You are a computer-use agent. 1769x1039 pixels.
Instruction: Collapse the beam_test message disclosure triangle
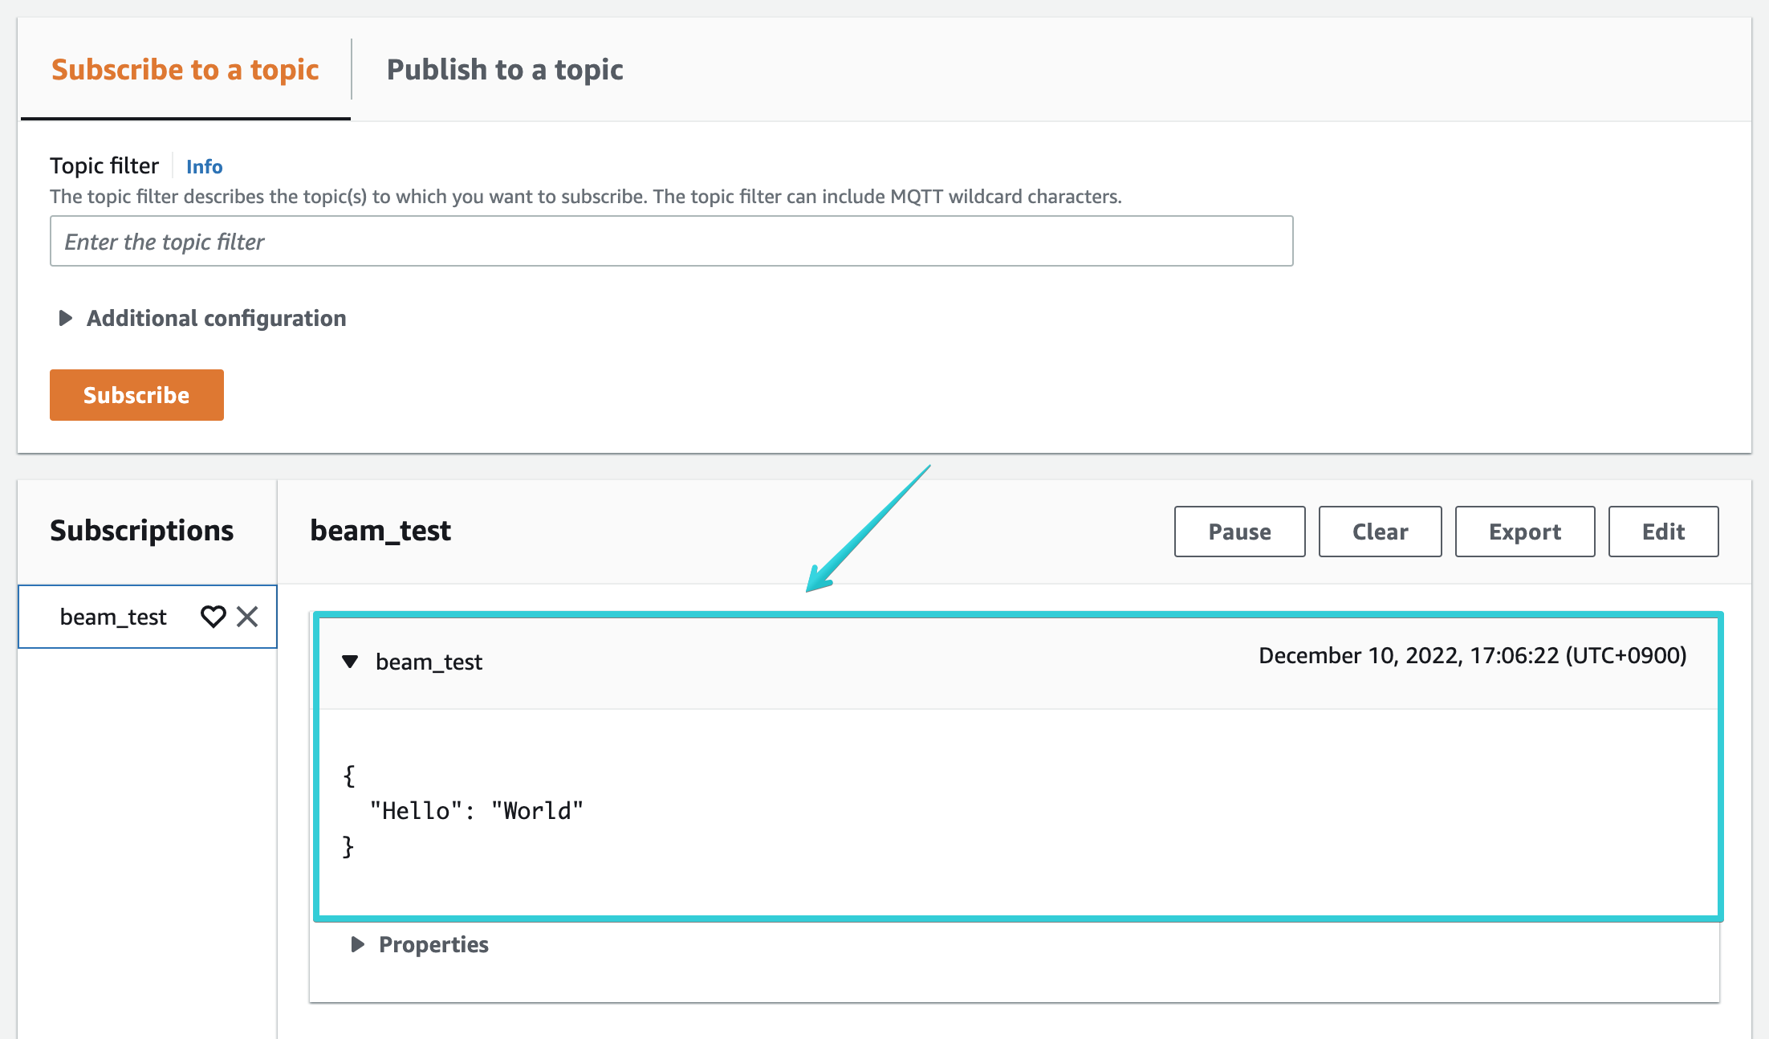click(350, 661)
